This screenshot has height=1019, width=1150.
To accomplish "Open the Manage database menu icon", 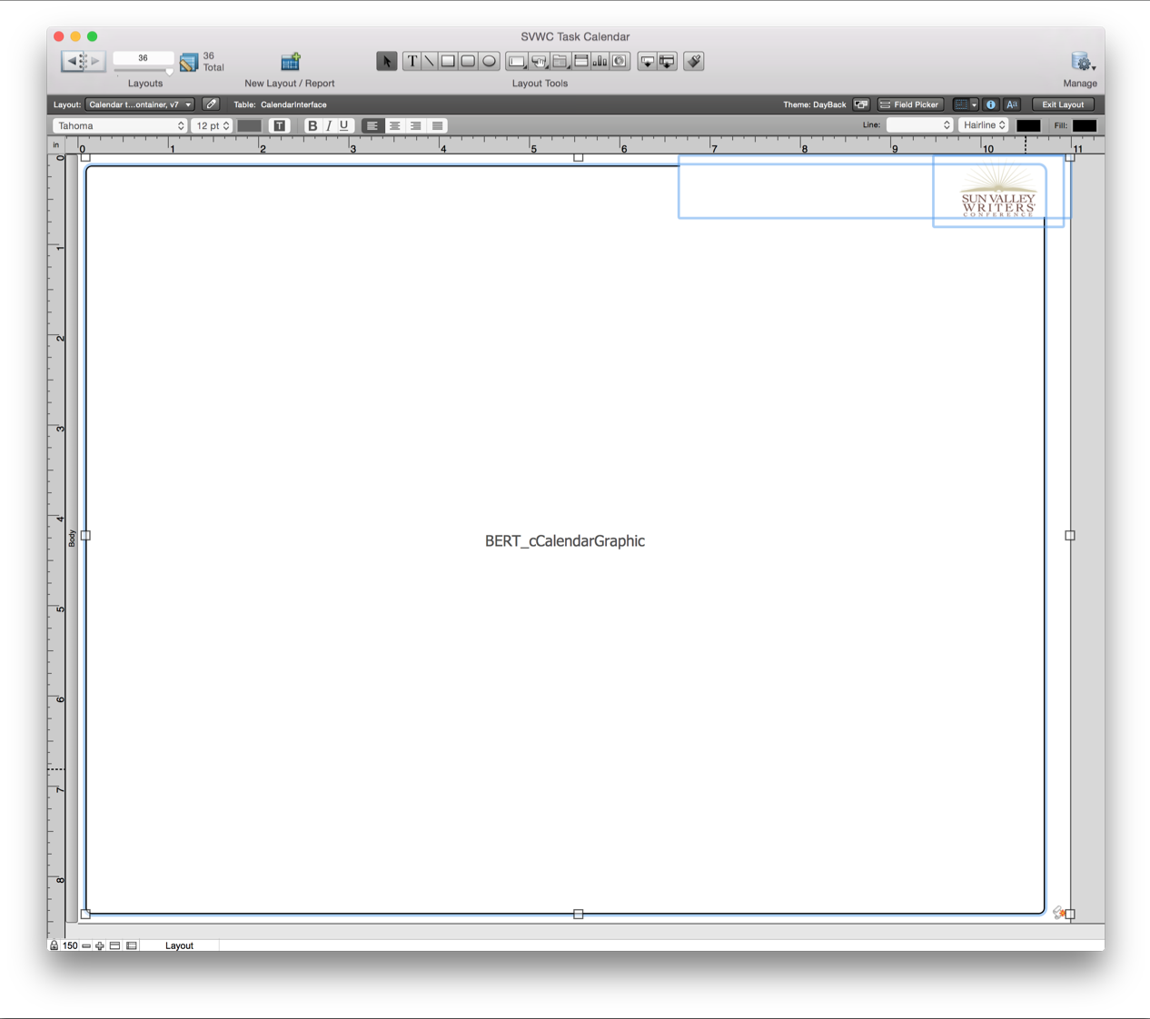I will click(1082, 62).
